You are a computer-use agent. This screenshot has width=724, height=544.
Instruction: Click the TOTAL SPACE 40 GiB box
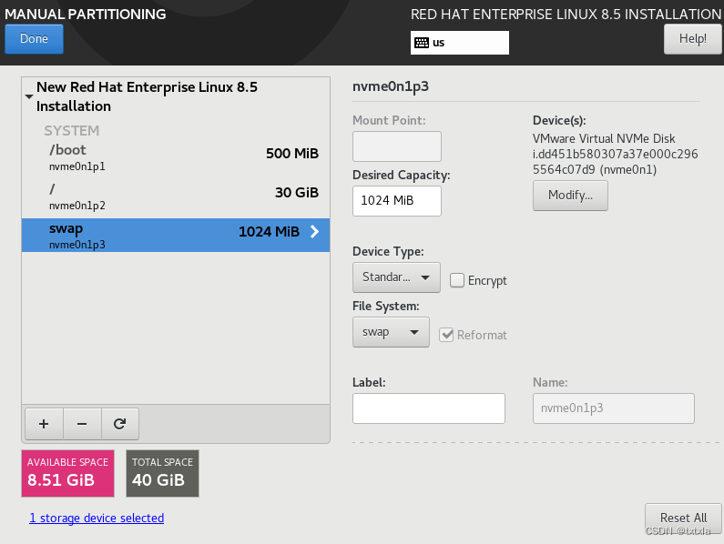click(162, 473)
